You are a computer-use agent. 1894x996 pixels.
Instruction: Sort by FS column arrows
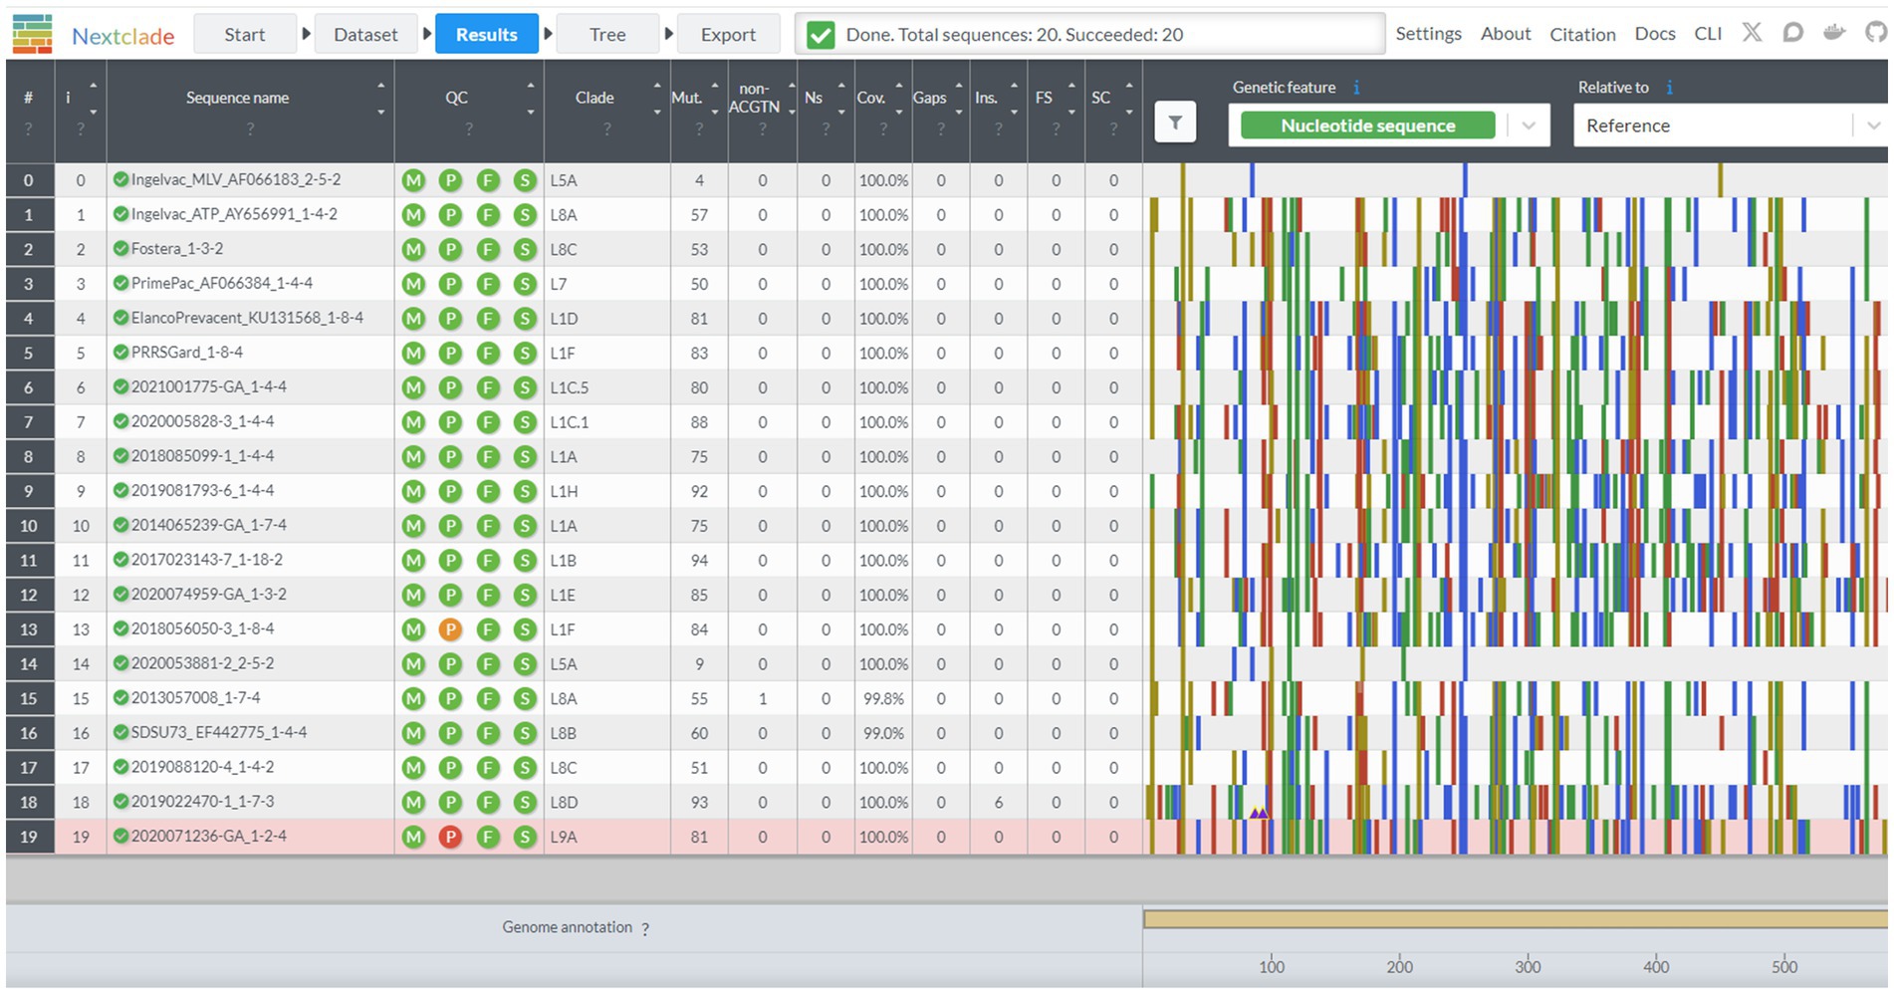coord(1071,99)
